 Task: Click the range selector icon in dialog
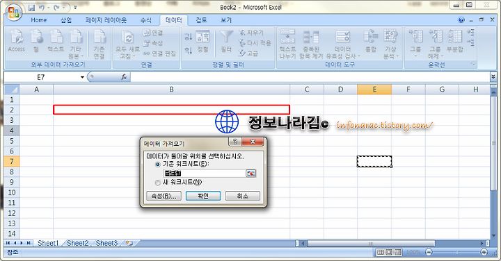pyautogui.click(x=250, y=174)
